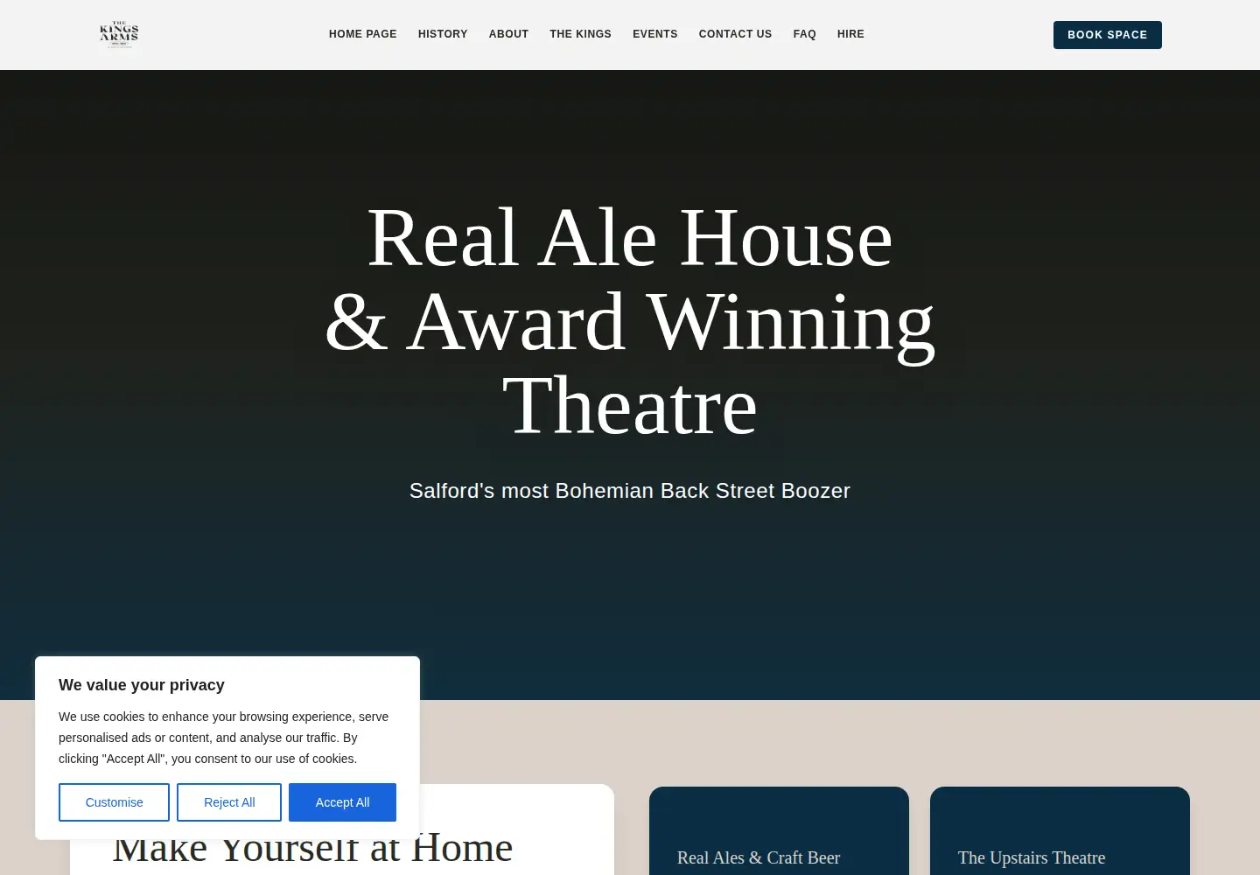Select The Kings navigation item
Screen dimensions: 1260x875
coord(580,34)
